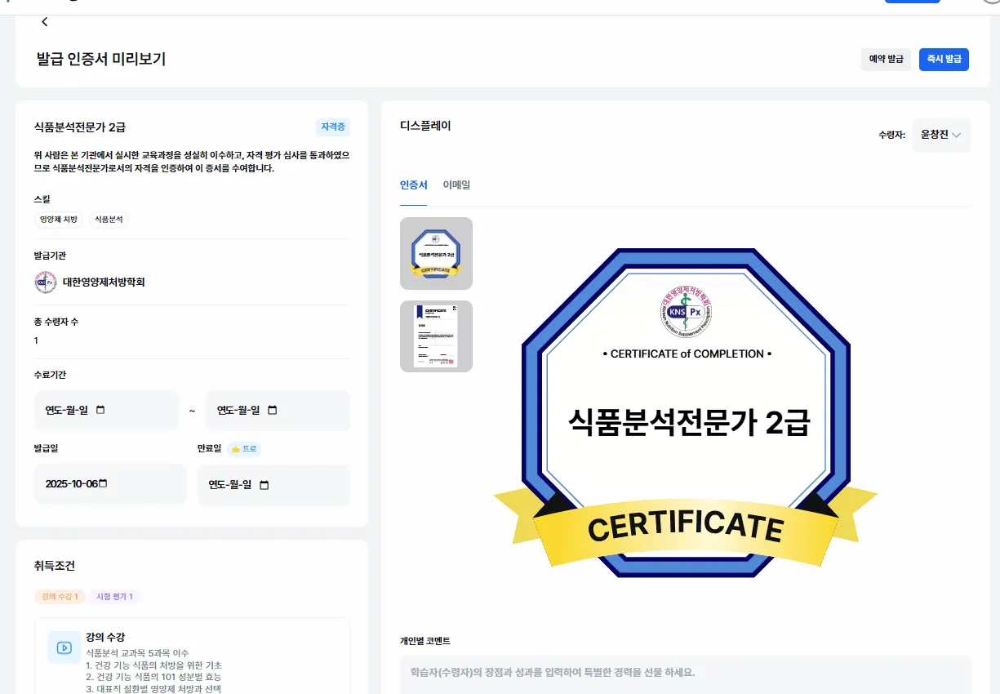The image size is (1000, 694).
Task: Select the 강의 수강 1 tag
Action: pyautogui.click(x=60, y=597)
